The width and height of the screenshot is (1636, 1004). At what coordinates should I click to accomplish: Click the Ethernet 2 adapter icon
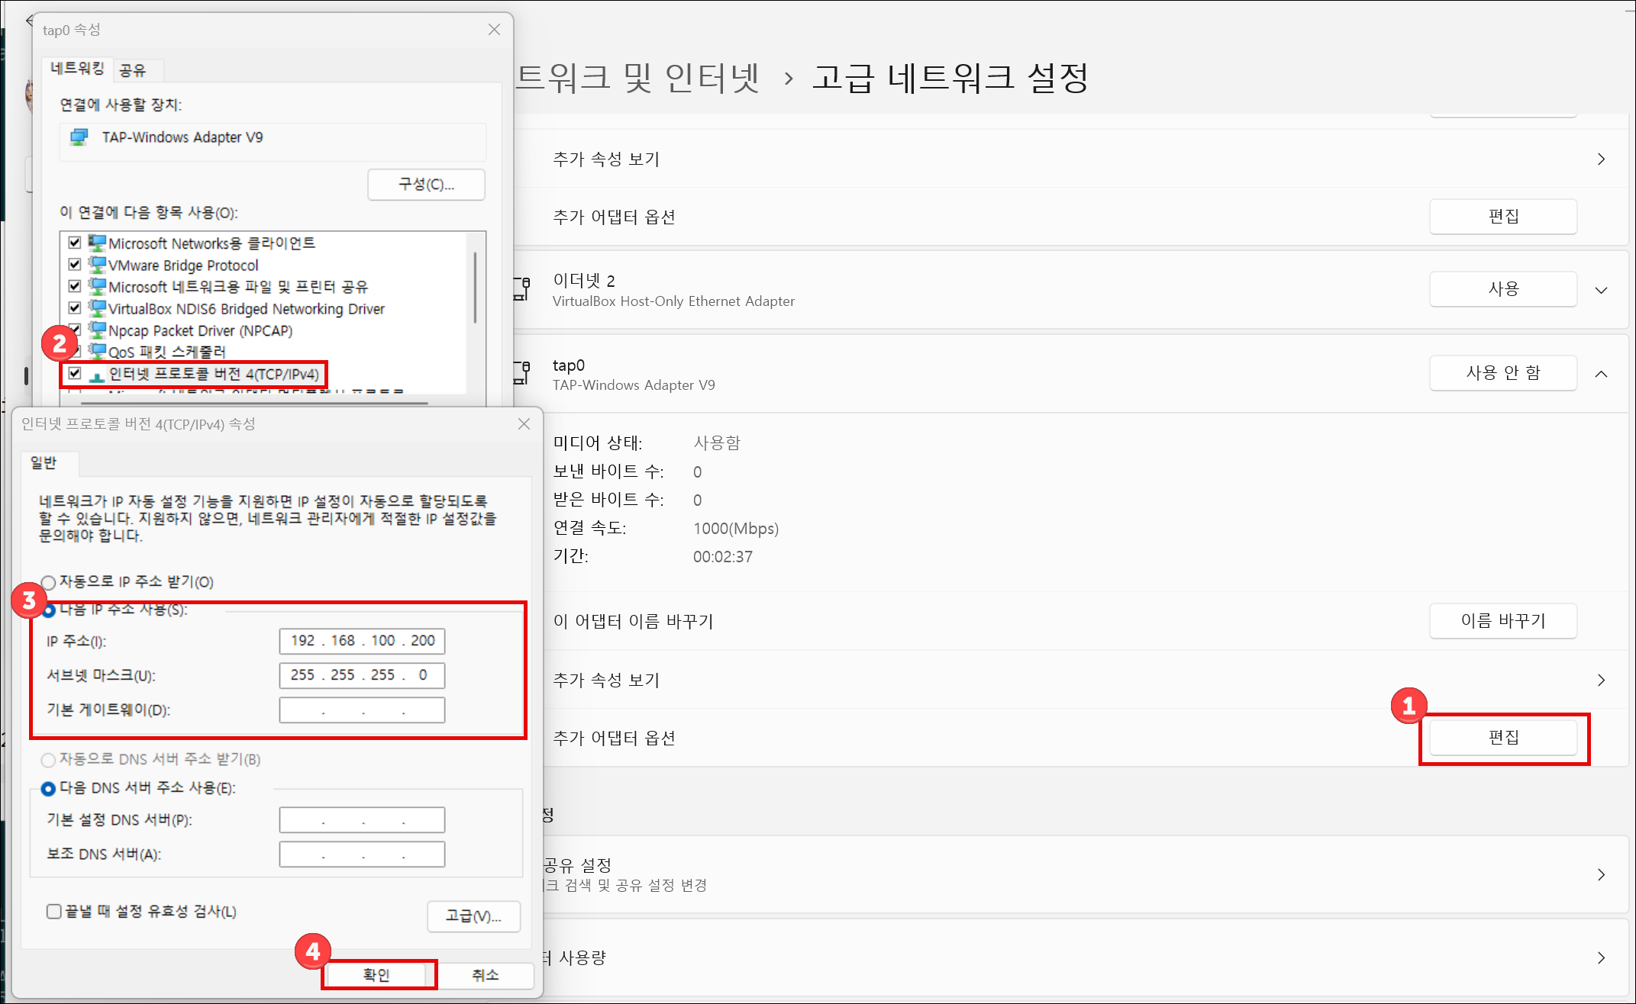coord(522,289)
